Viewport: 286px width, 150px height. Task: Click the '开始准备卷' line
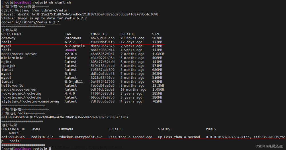25,109
